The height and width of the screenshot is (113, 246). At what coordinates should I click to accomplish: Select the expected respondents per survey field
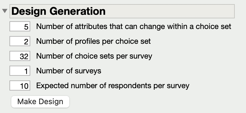click(20, 85)
